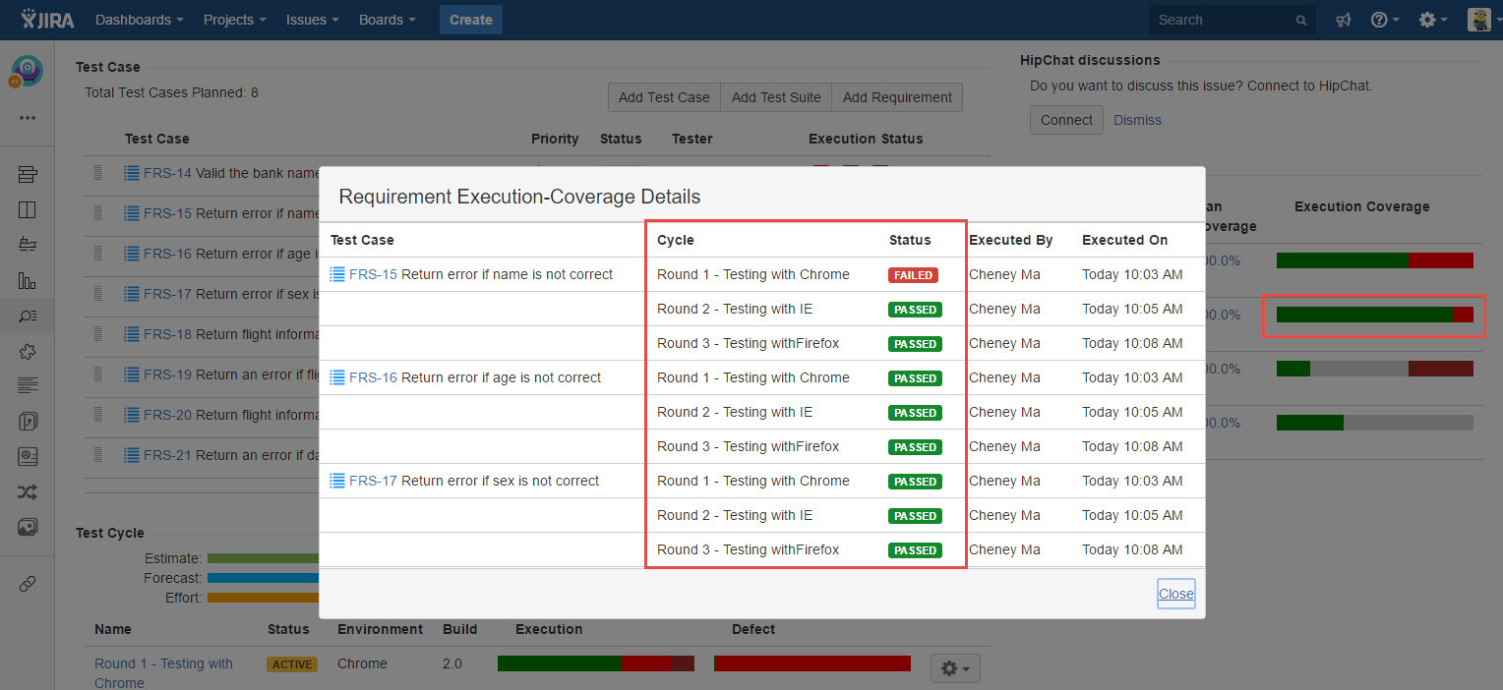Screen dimensions: 1503x690
Task: Close the Requirement Execution-Coverage Details dialog
Action: [x=1175, y=594]
